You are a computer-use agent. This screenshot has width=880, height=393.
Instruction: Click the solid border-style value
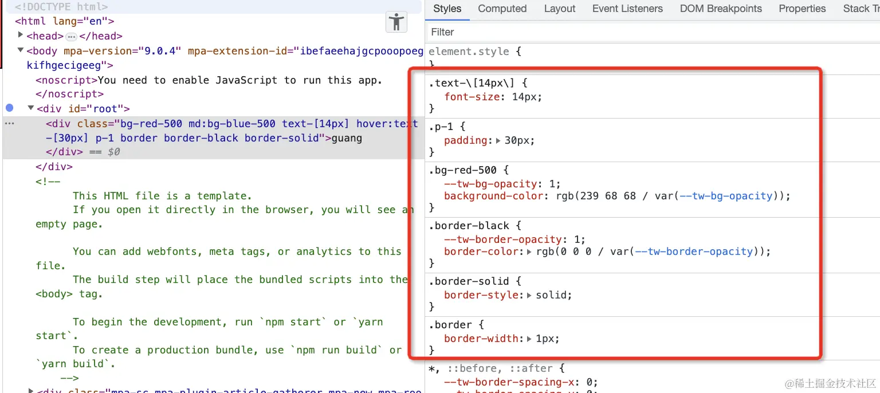(552, 295)
